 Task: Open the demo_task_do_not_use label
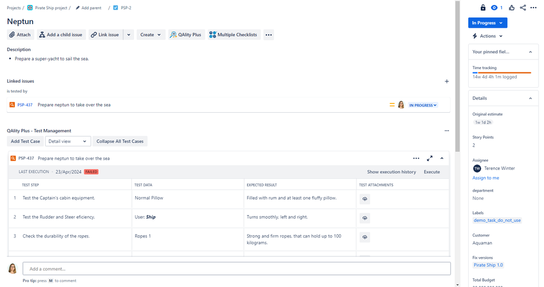point(497,221)
